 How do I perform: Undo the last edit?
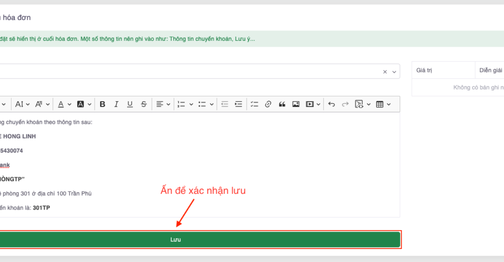tap(331, 104)
